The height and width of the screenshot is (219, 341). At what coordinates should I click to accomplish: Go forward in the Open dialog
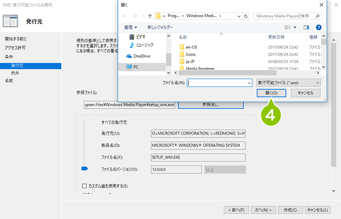(135, 16)
